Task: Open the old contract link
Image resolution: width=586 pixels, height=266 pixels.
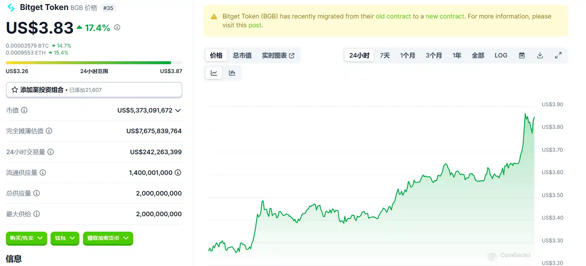Action: click(393, 16)
